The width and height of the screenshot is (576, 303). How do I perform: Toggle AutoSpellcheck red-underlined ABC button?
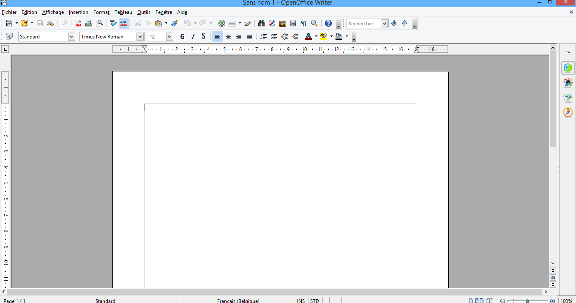pyautogui.click(x=124, y=23)
